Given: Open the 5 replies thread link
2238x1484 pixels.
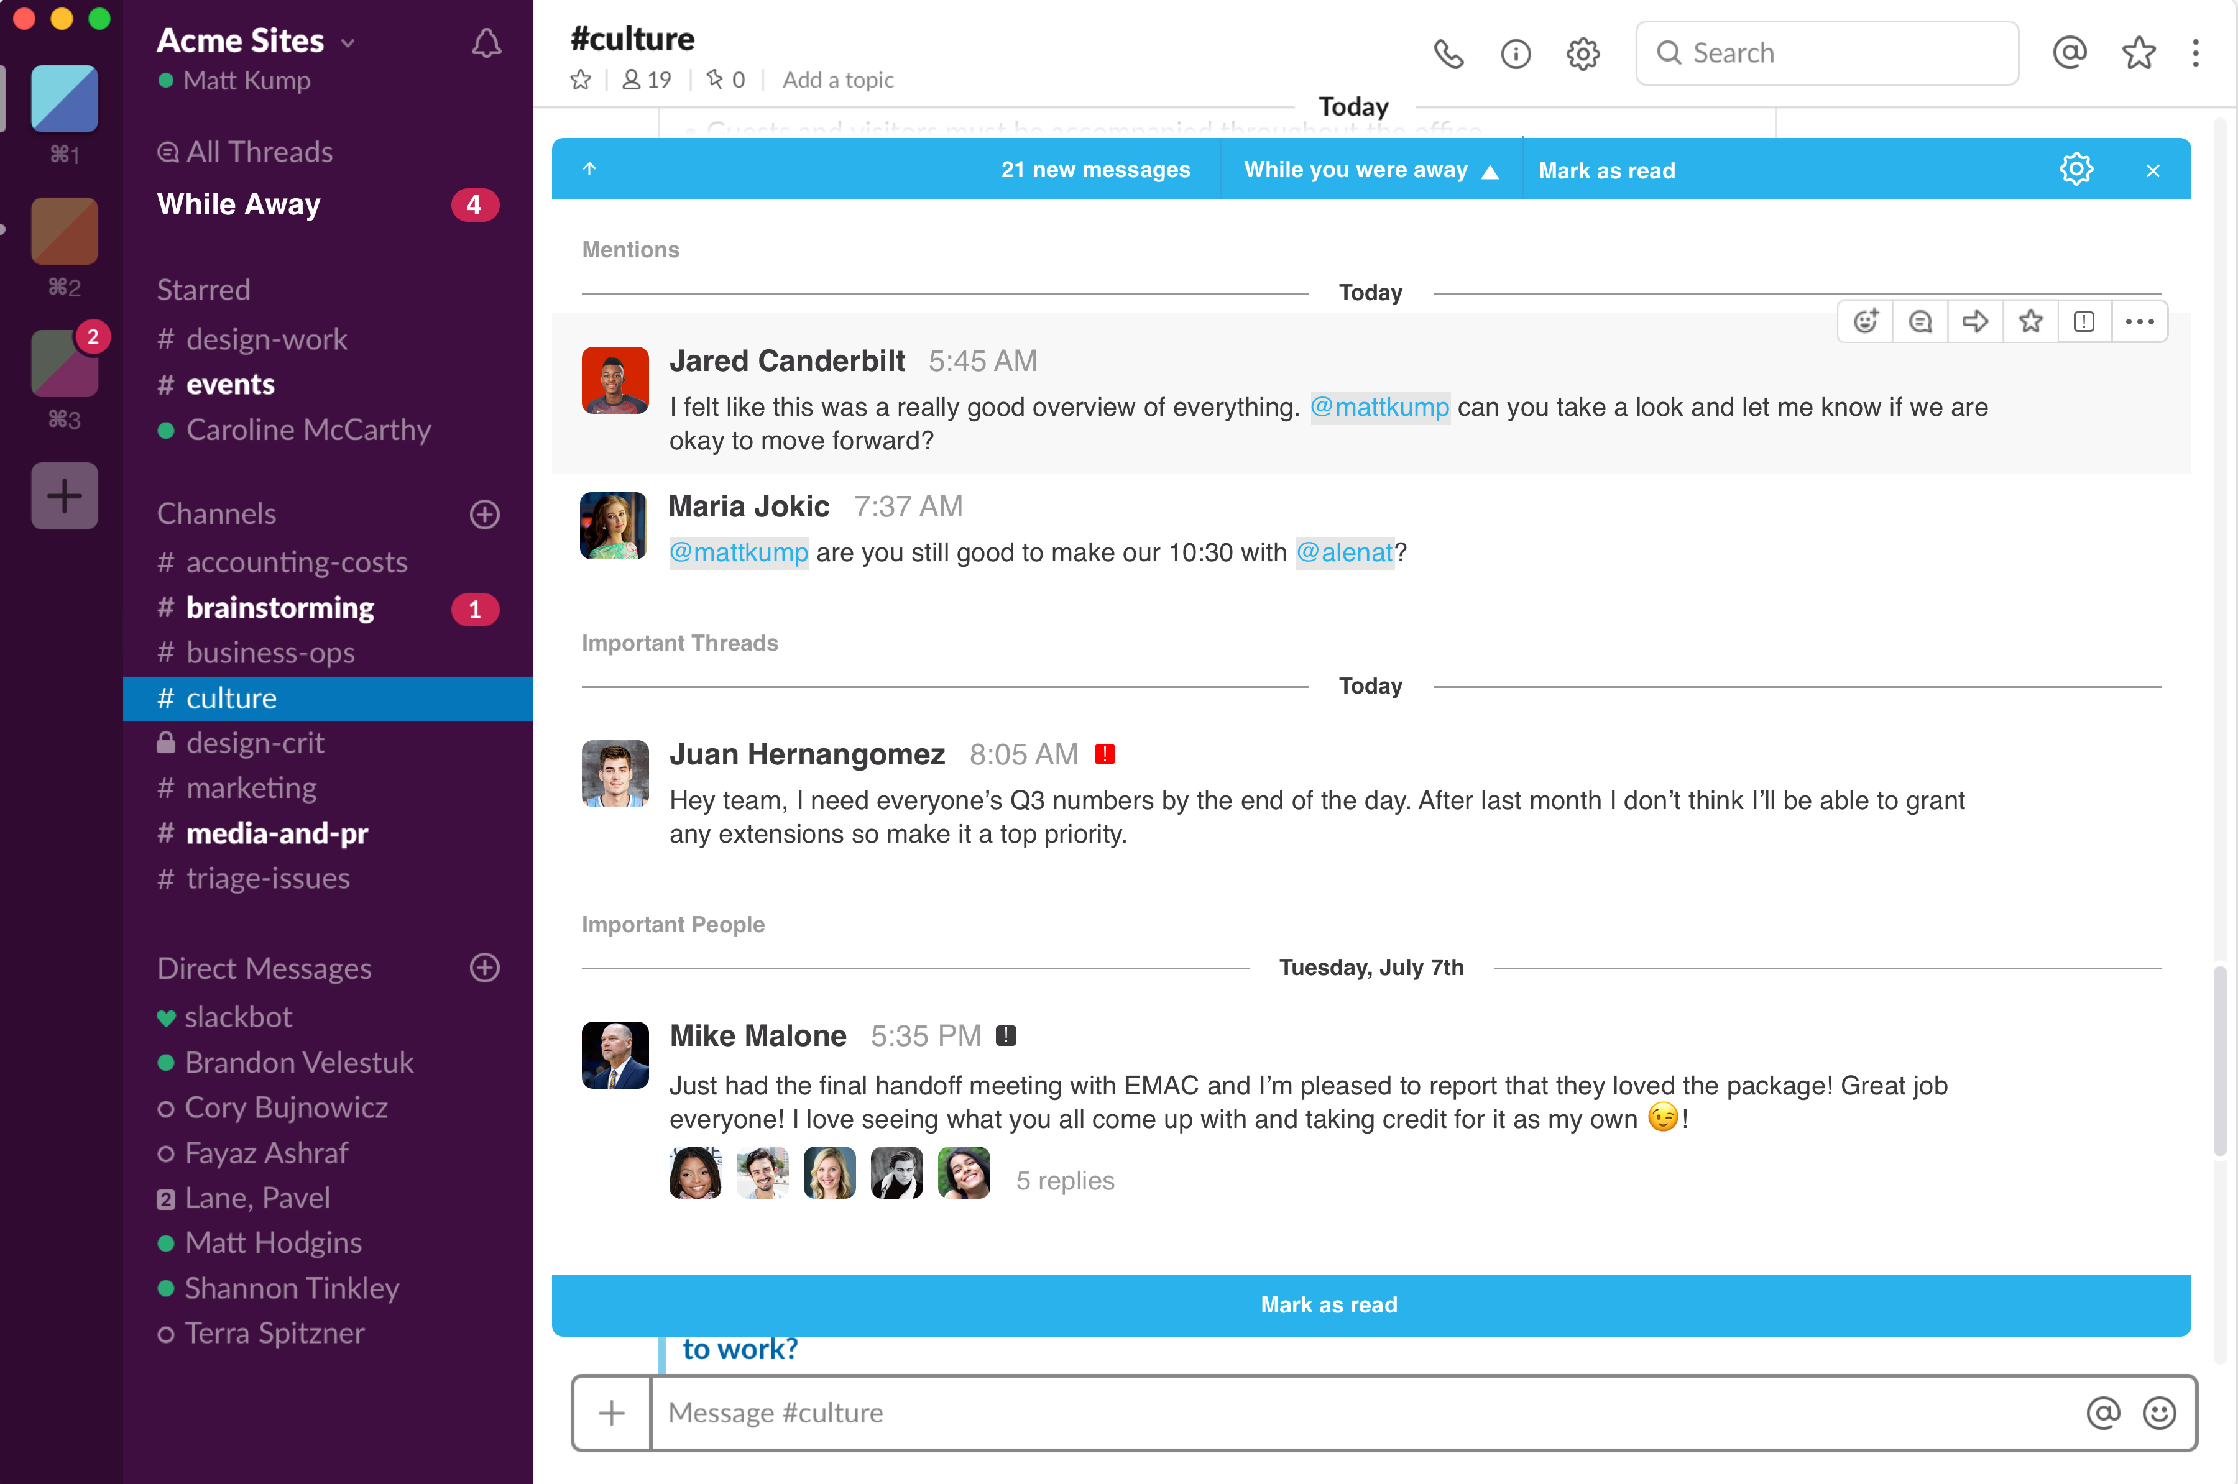Looking at the screenshot, I should point(1064,1180).
